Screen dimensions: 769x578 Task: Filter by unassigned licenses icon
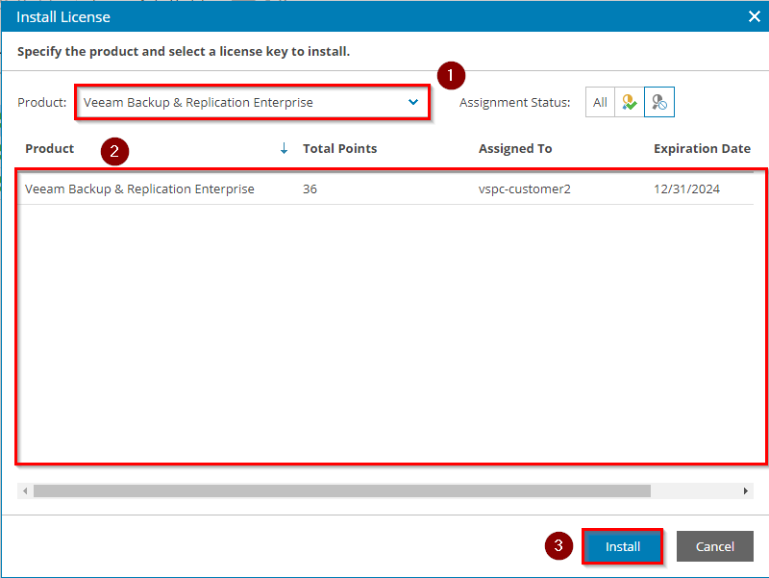[659, 102]
